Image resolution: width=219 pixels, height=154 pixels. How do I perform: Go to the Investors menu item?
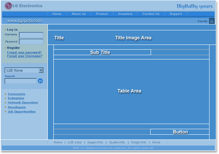125,14
